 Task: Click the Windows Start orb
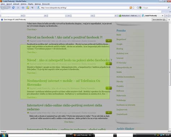[4, 135]
